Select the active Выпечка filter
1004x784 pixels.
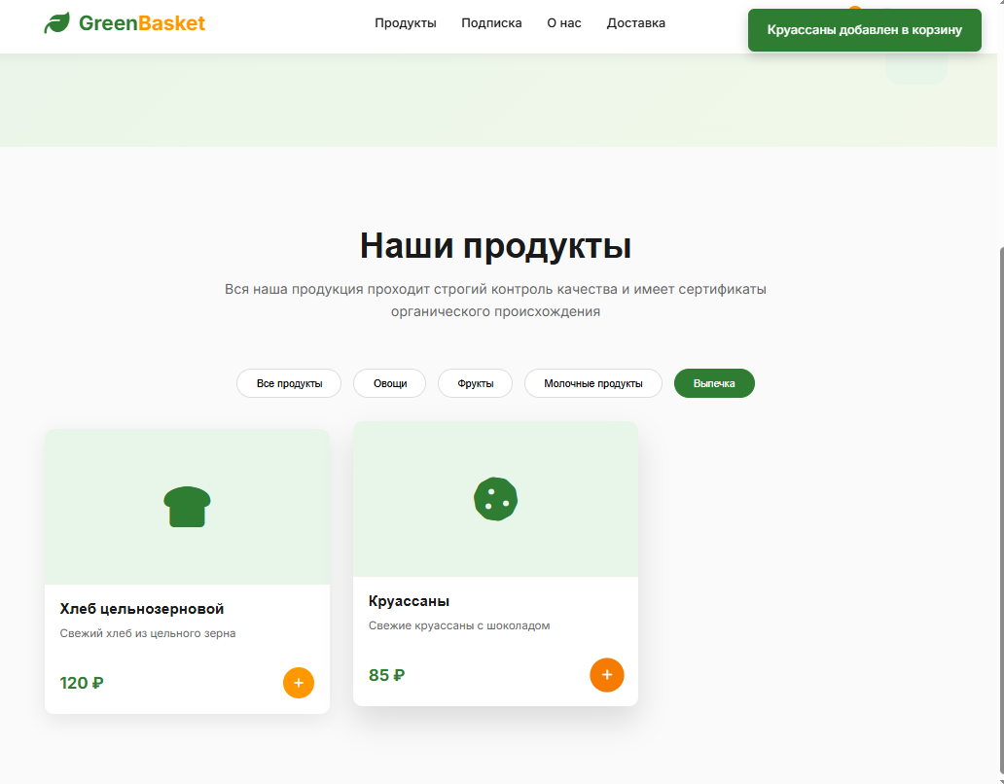(x=714, y=383)
